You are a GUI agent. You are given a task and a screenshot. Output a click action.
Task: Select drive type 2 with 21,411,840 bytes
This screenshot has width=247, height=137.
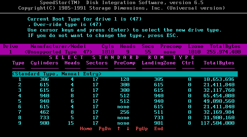coord(125,85)
